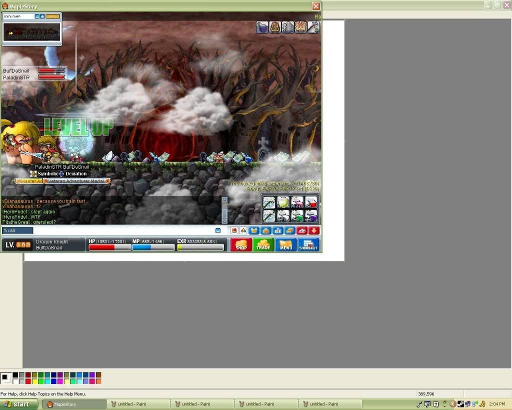
Task: Click the weapon booster buff icon with plus
Action: 313,27
